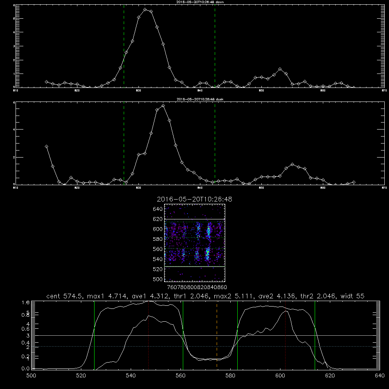The height and width of the screenshot is (389, 389).
Task: Click the first diamond point of the dusk curve, near value 3
Action: (x=46, y=147)
